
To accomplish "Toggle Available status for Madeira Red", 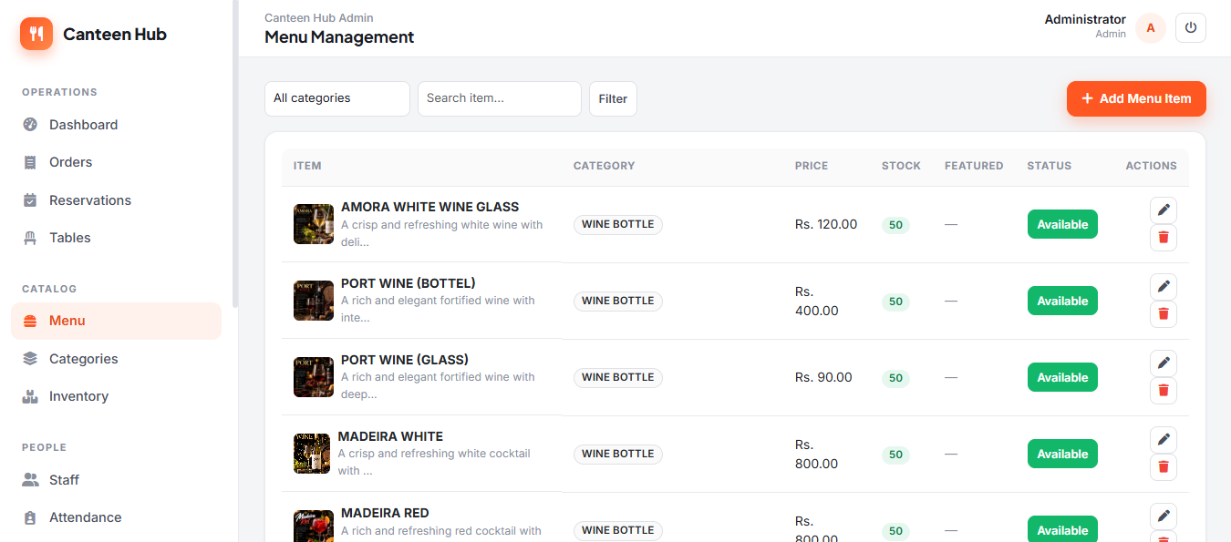I will [1062, 529].
